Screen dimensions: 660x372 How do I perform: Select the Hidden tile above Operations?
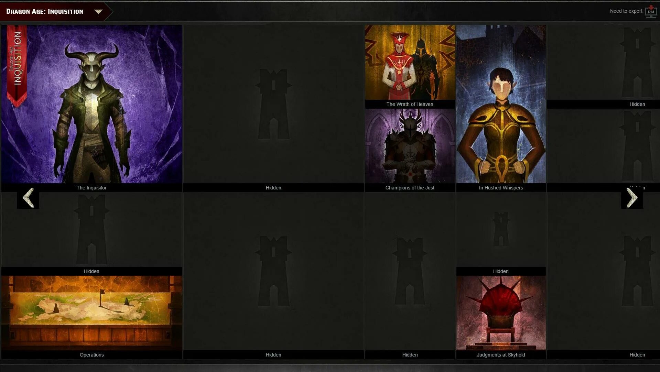click(x=91, y=234)
